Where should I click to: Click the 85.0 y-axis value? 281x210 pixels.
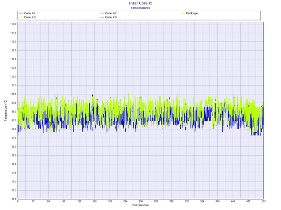point(14,146)
